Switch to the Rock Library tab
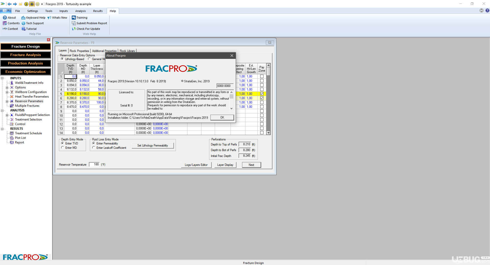490x265 pixels. [x=127, y=51]
